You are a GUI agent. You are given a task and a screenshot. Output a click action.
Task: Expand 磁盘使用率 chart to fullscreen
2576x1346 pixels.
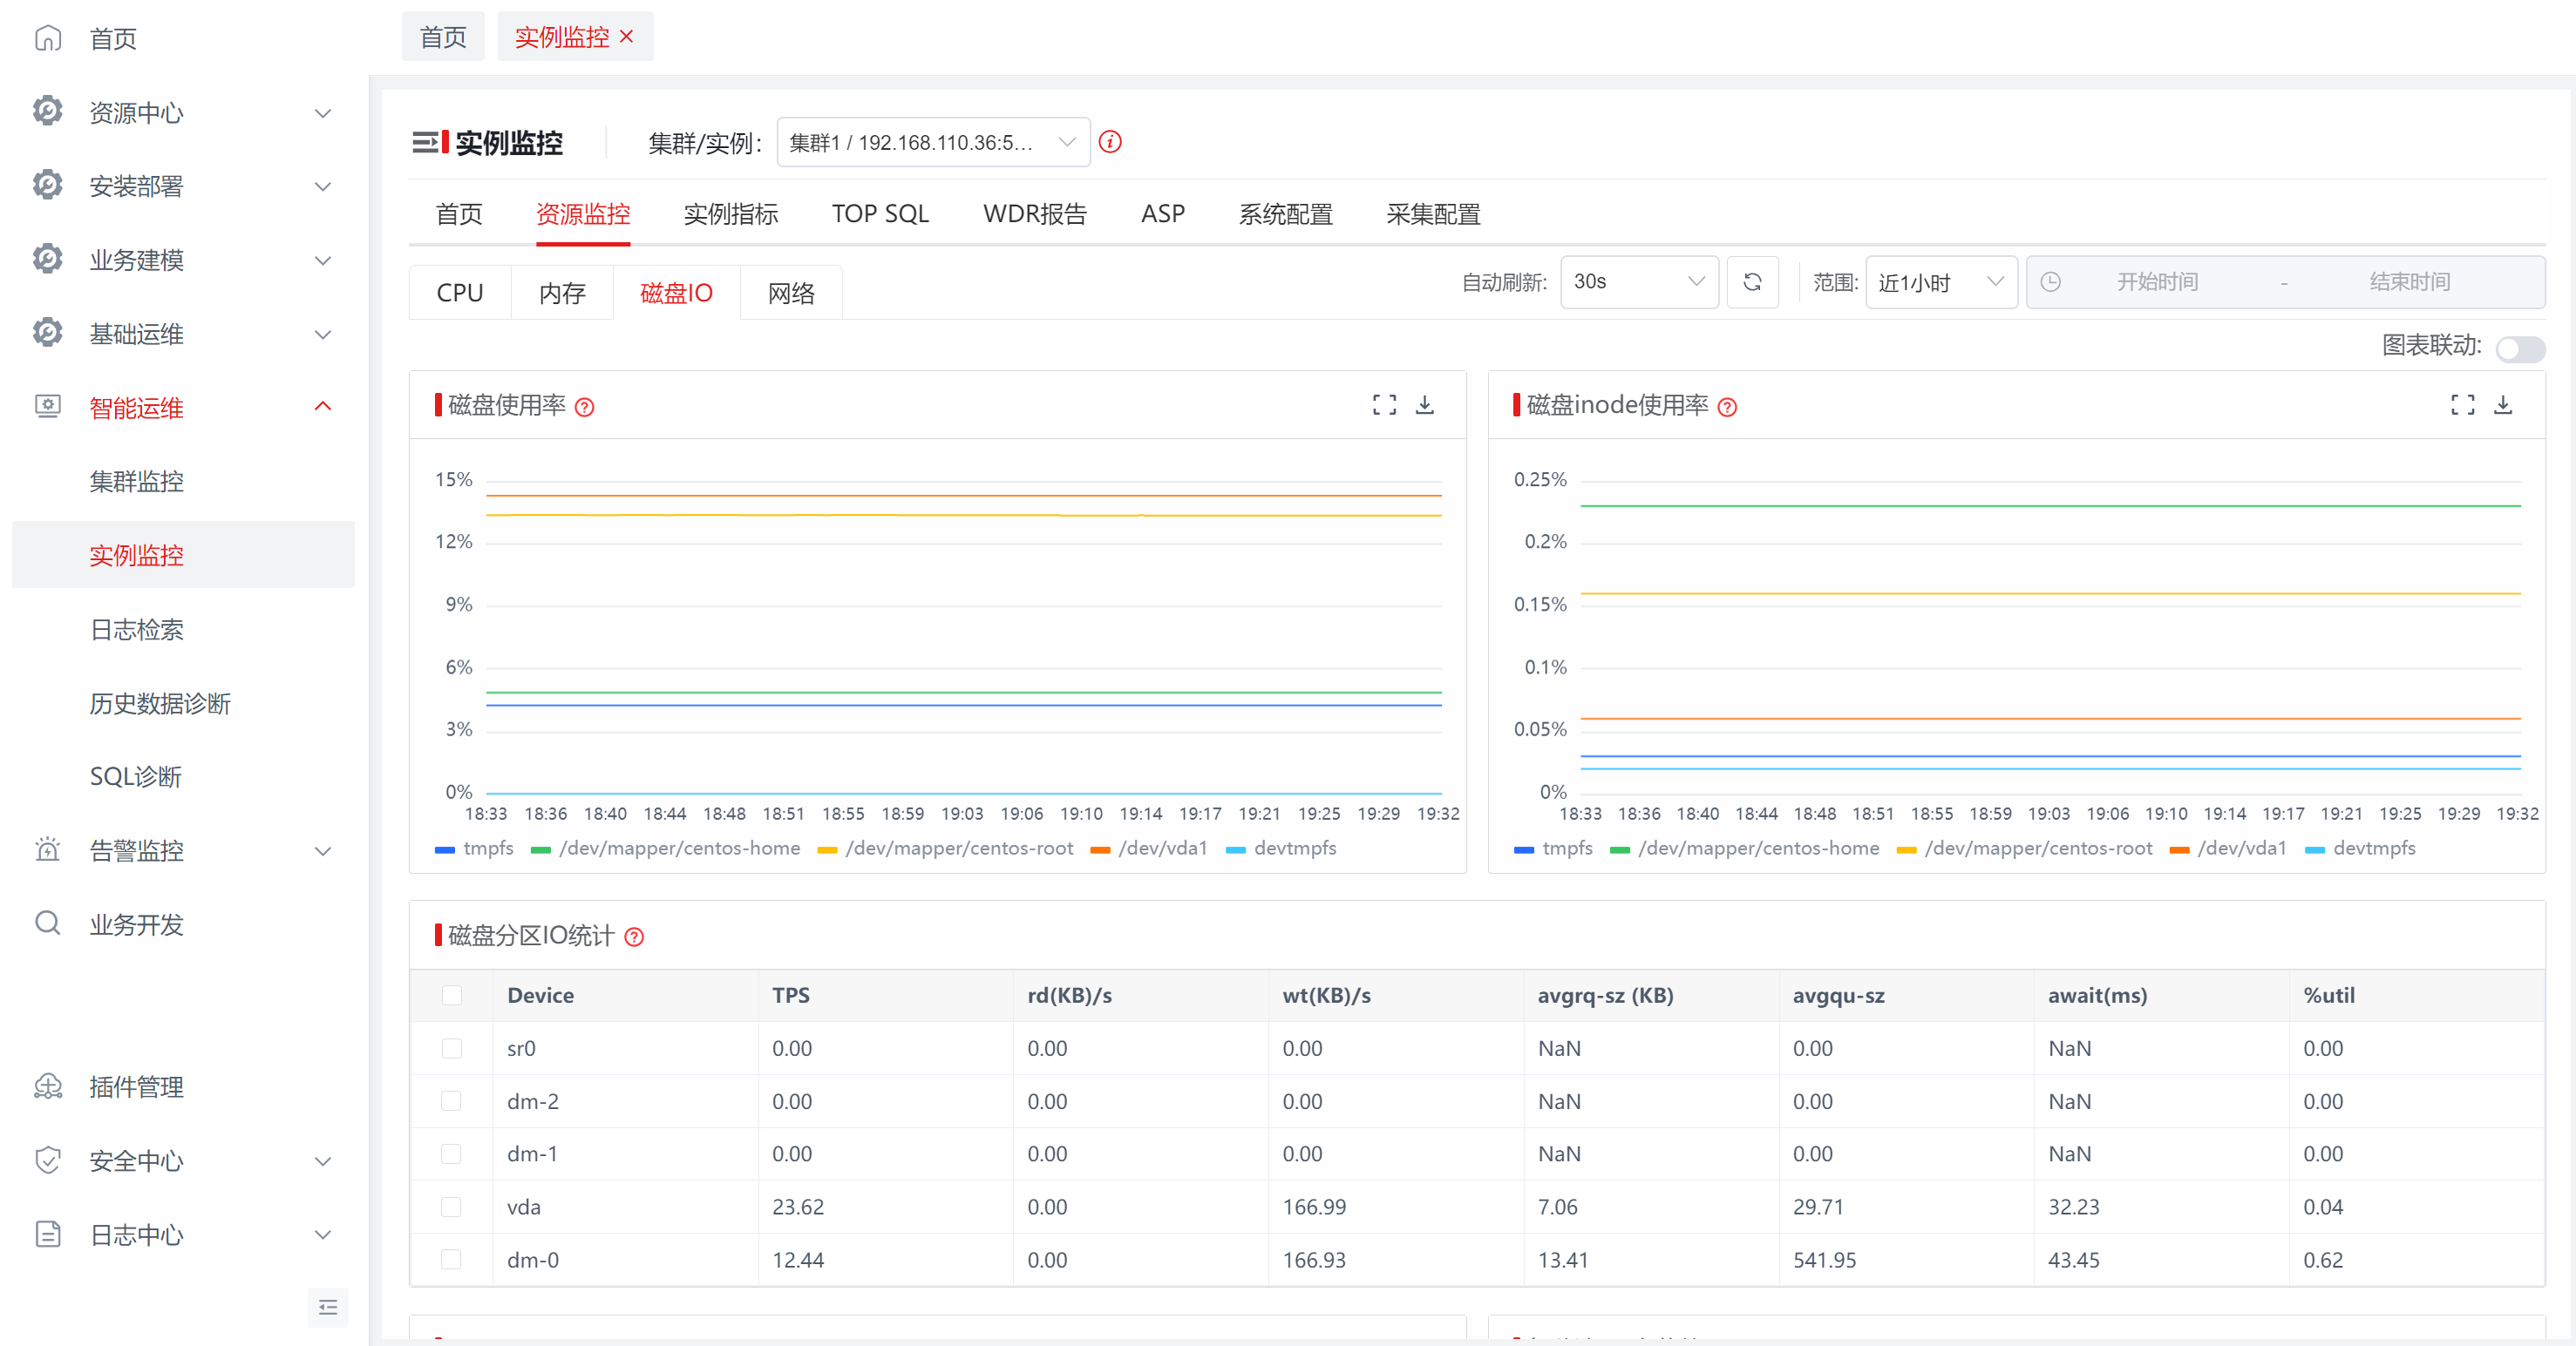[1384, 405]
